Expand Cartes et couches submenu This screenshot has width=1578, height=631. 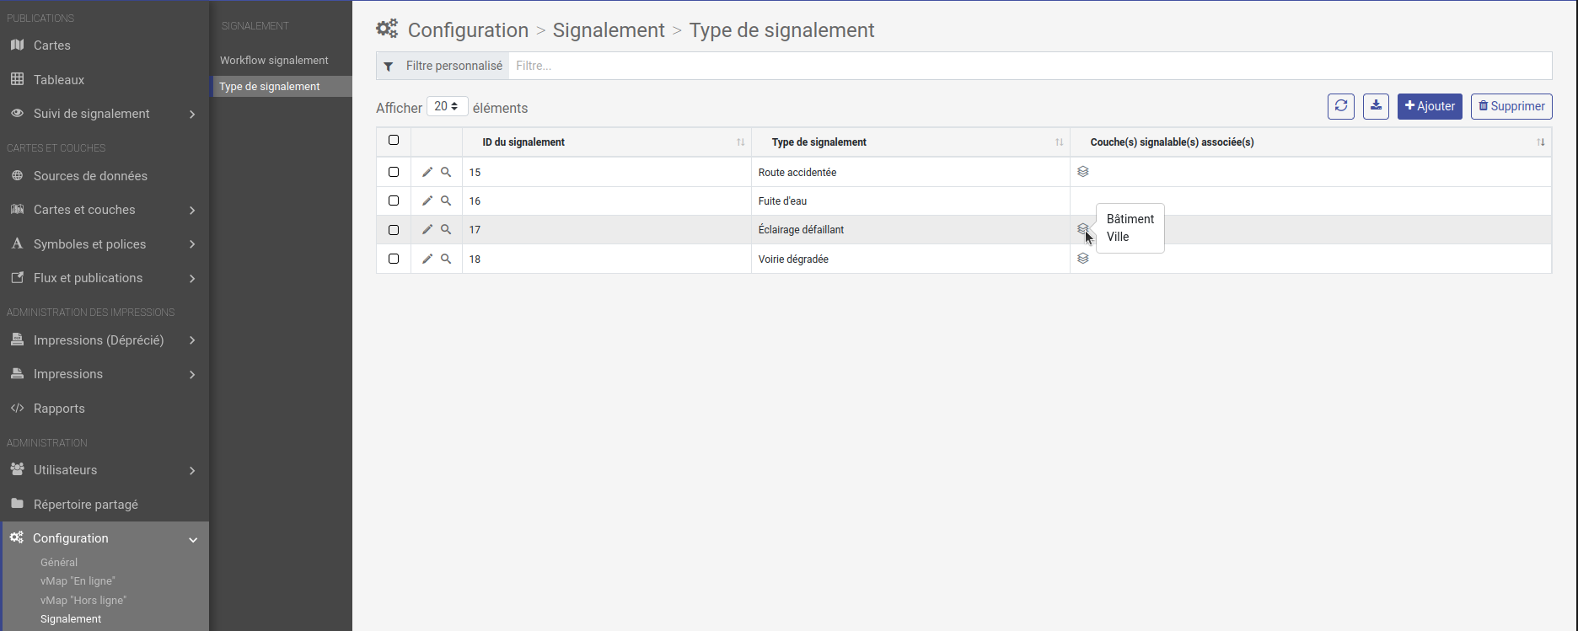[x=192, y=210]
